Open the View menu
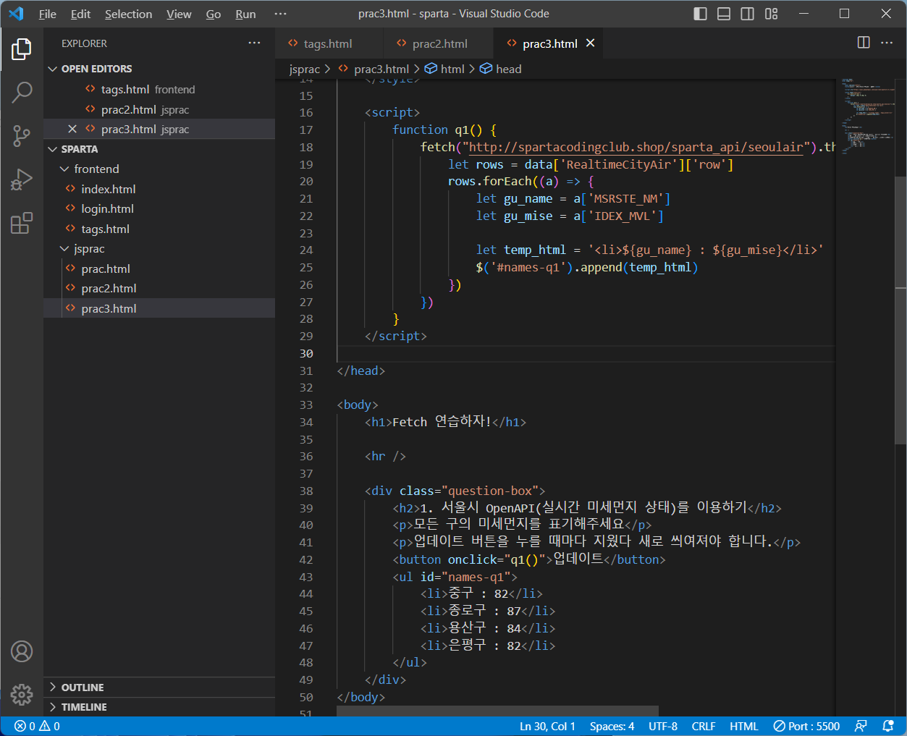This screenshot has height=736, width=907. point(179,14)
